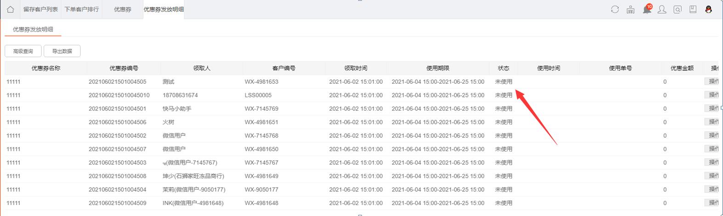
Task: Select the orange-underlined 优惠券发放明细 sub-tab
Action: point(33,29)
